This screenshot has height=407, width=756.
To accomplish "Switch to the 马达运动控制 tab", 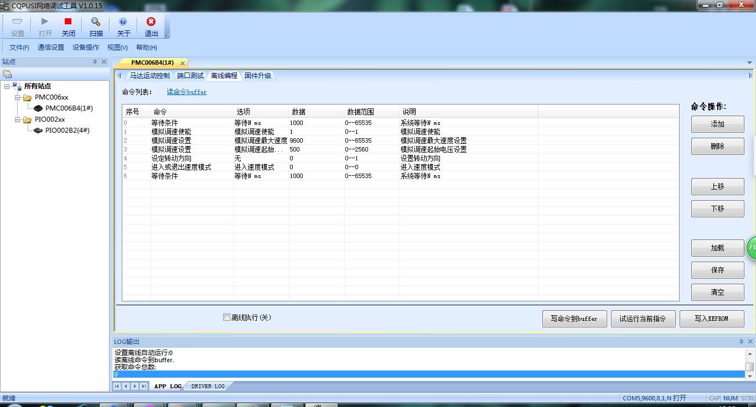I will coord(150,76).
